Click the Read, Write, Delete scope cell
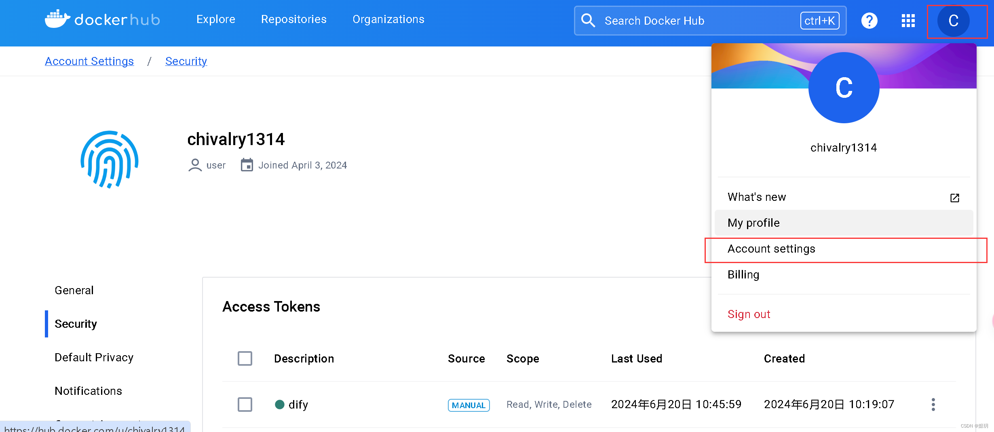The height and width of the screenshot is (432, 994). point(549,405)
